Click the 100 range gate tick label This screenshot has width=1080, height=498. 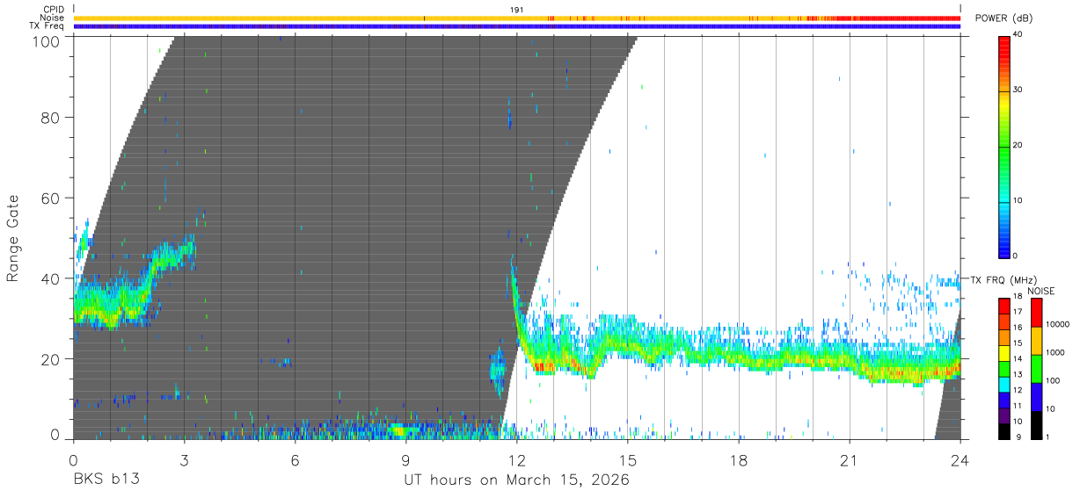coord(47,41)
